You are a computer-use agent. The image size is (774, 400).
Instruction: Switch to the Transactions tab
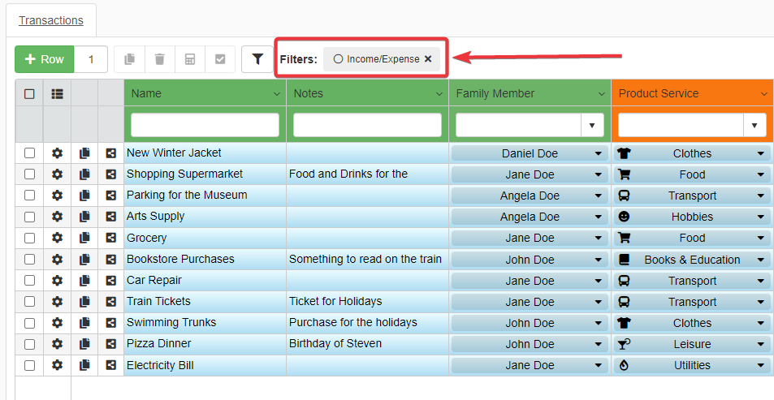51,20
